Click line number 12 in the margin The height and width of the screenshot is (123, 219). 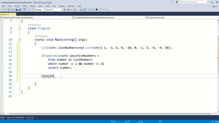(x=10, y=48)
